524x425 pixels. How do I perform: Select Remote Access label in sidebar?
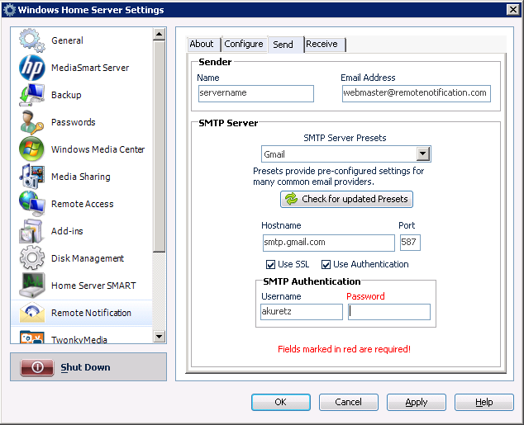(x=82, y=204)
